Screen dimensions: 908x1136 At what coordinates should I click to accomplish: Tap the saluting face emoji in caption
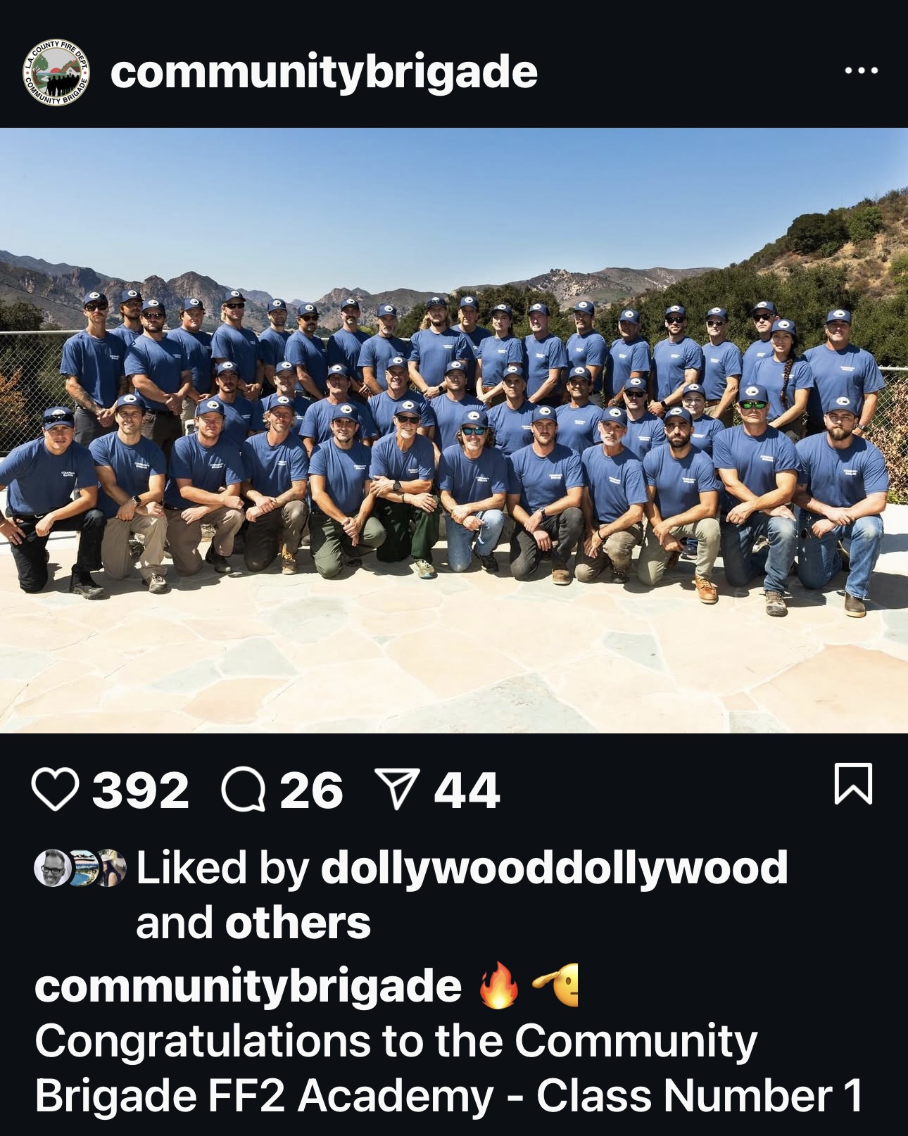pyautogui.click(x=555, y=985)
